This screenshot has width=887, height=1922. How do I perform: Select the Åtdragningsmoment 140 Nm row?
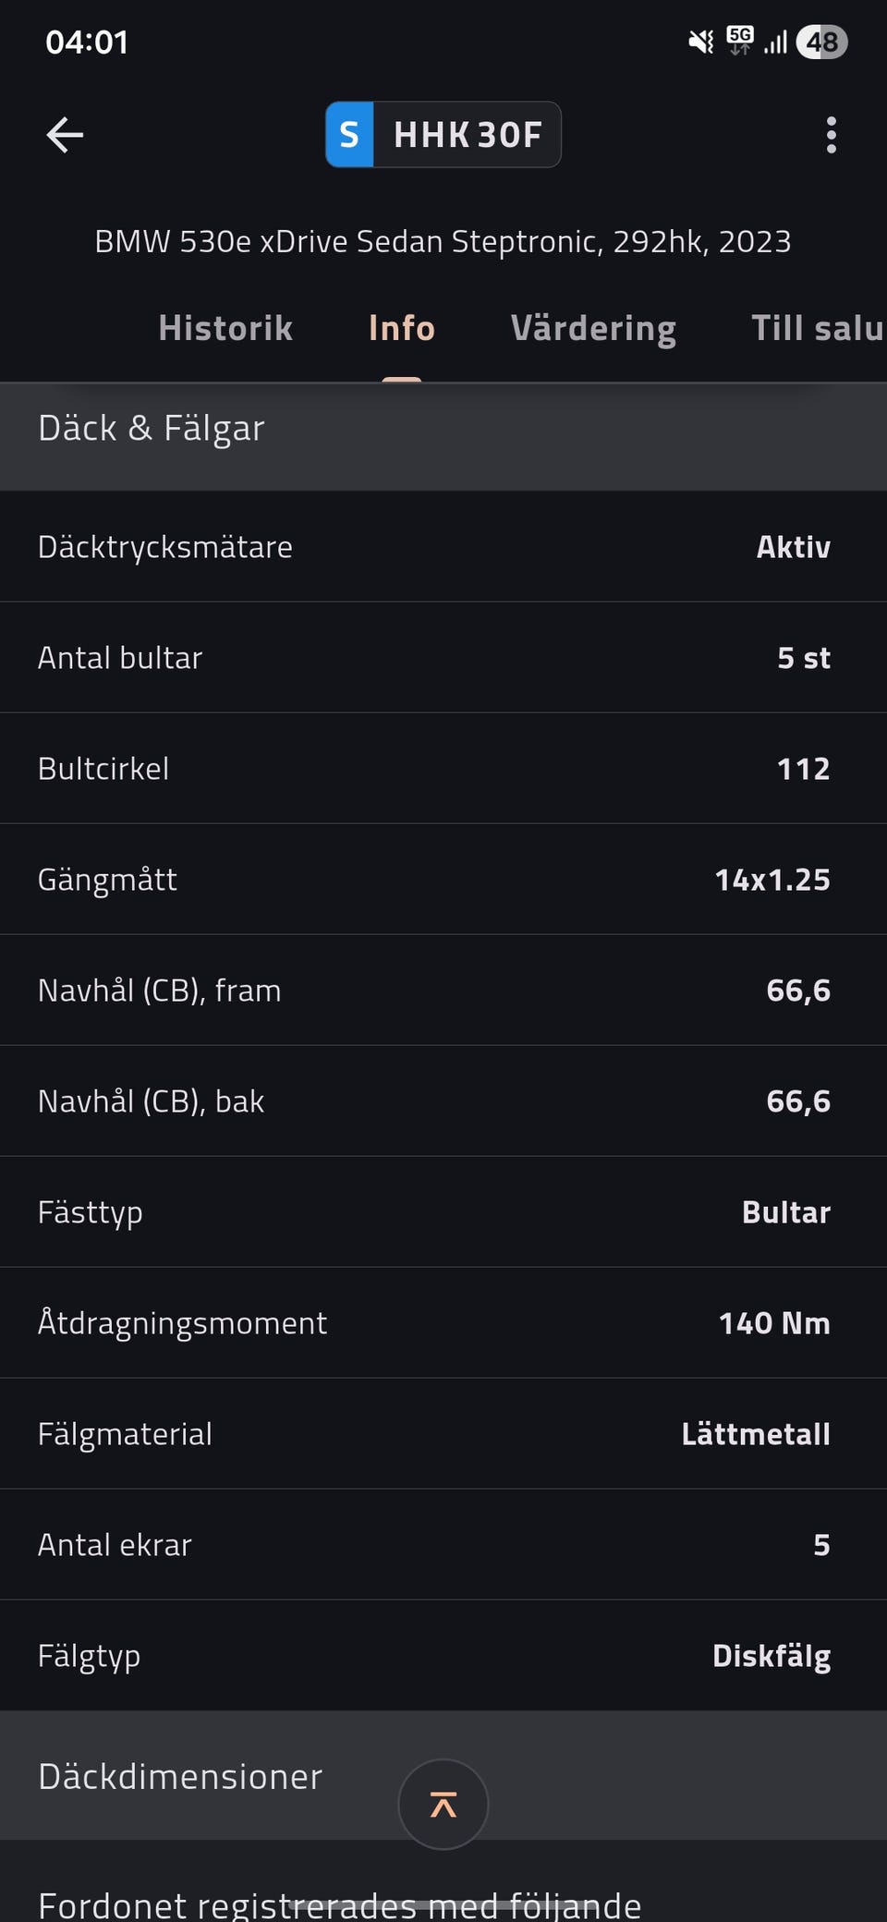point(443,1323)
